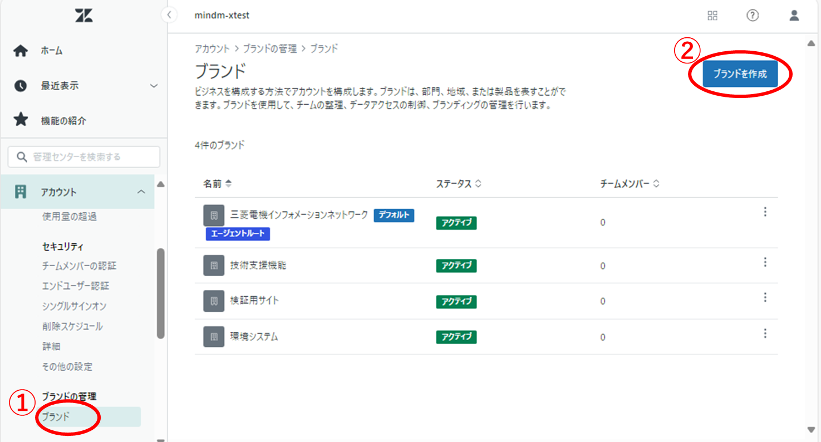
Task: Open options menu for 環境システム row
Action: click(x=765, y=333)
